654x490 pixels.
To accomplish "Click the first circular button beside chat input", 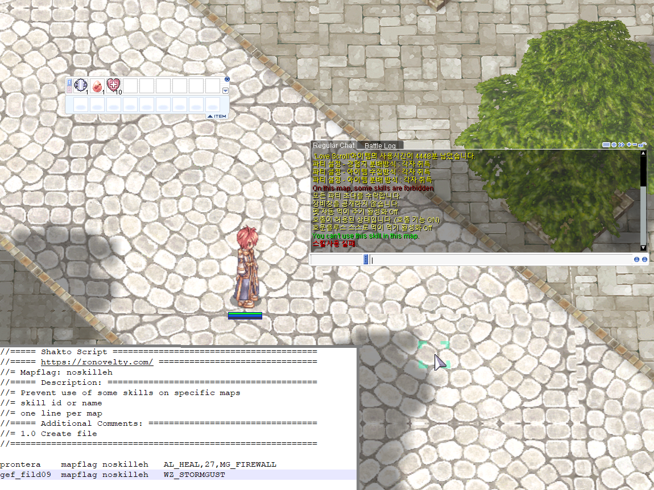I will pyautogui.click(x=636, y=259).
